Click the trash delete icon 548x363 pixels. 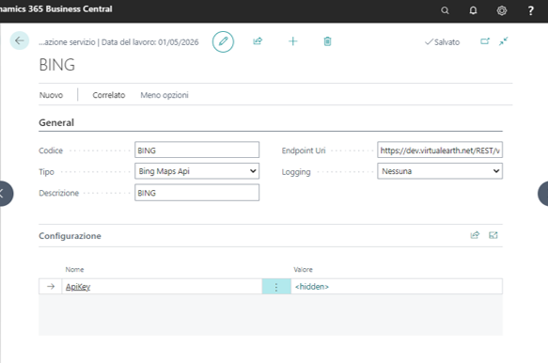point(327,41)
